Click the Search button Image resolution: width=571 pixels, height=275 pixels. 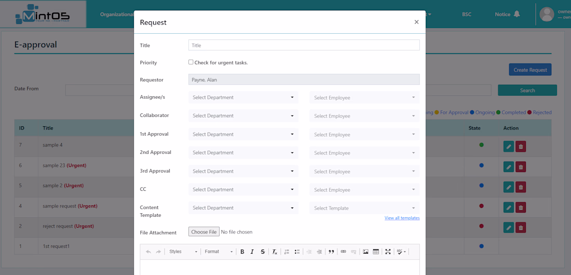coord(527,90)
